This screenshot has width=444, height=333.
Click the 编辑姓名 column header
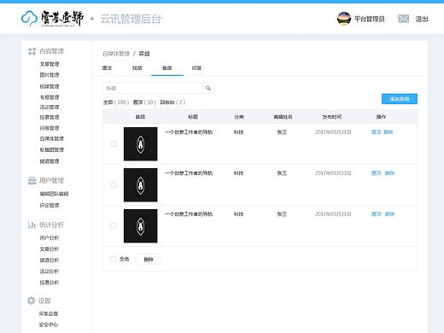283,117
